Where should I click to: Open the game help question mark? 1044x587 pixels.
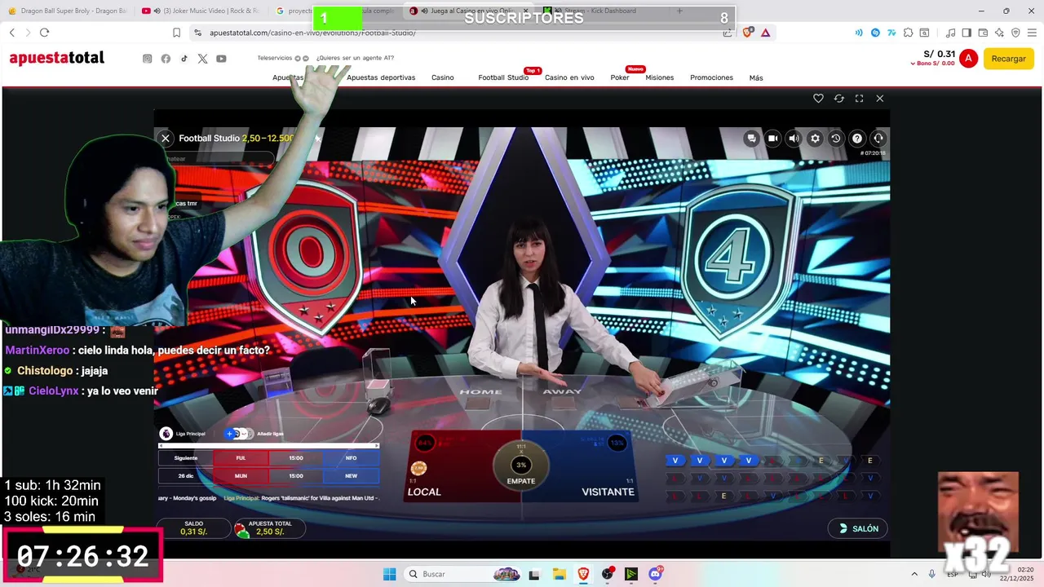coord(857,139)
